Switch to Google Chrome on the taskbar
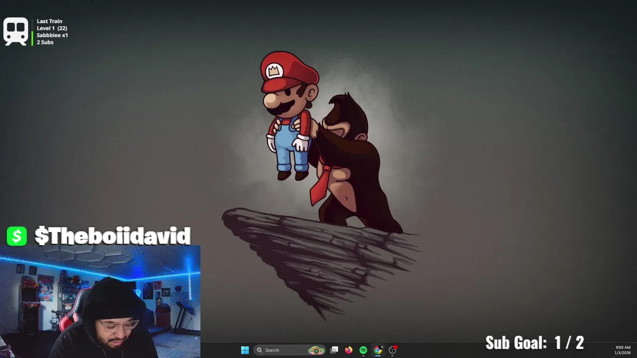637x358 pixels. click(378, 350)
